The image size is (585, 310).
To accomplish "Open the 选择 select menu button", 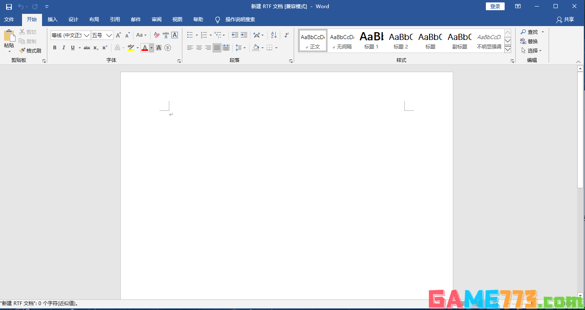I will [x=532, y=51].
